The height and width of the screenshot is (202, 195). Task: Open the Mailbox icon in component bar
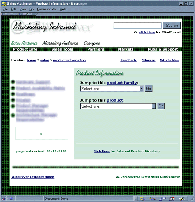click(152, 199)
